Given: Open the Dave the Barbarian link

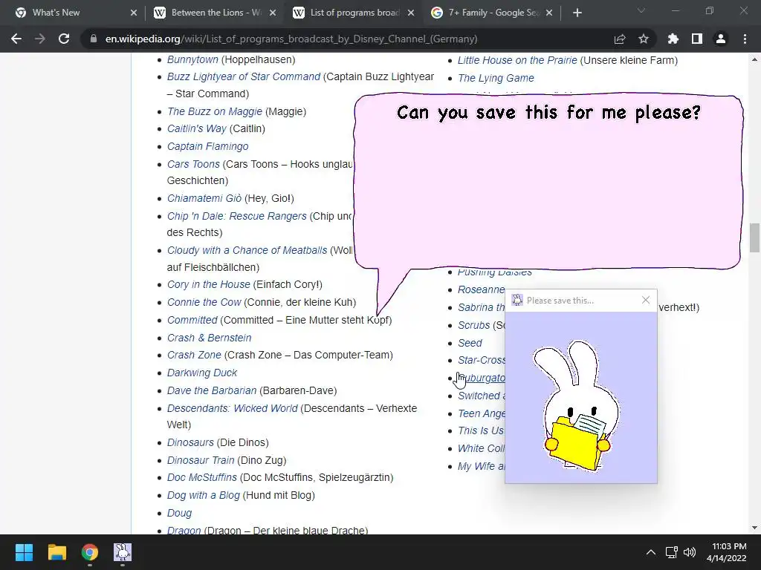Looking at the screenshot, I should pos(212,390).
